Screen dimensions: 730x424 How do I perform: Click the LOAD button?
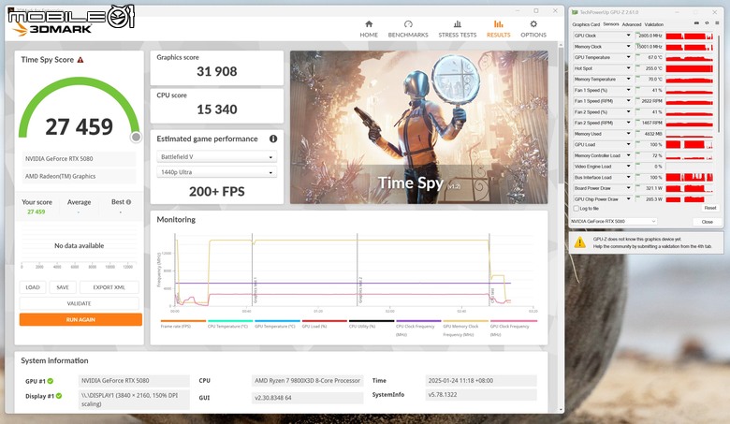click(x=33, y=287)
